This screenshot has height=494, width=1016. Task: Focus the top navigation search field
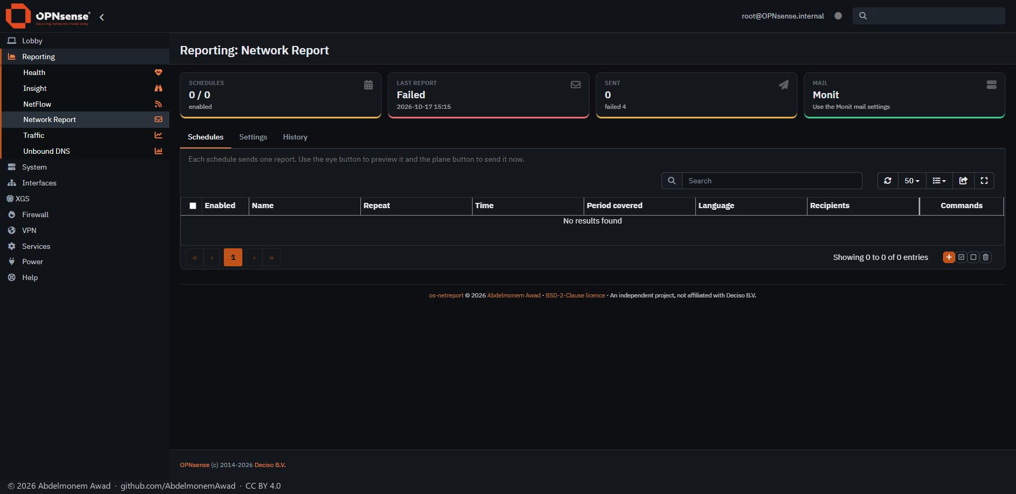(x=929, y=16)
